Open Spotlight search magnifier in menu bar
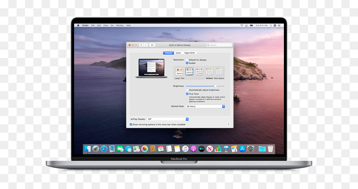Image resolution: width=358 pixels, height=189 pixels. coord(271,25)
